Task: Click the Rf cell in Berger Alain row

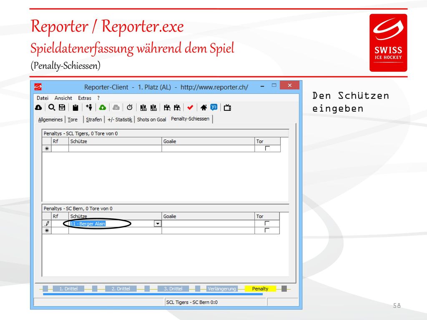Action: (60, 224)
